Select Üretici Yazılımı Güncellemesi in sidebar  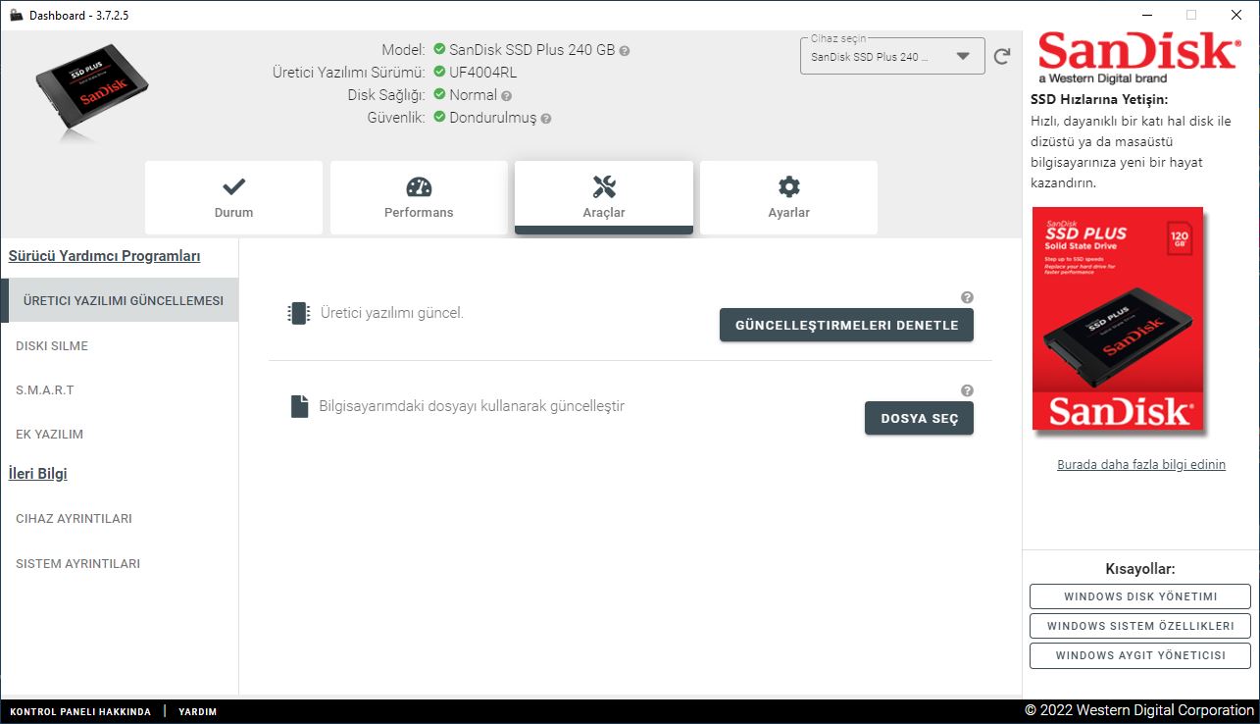click(121, 301)
